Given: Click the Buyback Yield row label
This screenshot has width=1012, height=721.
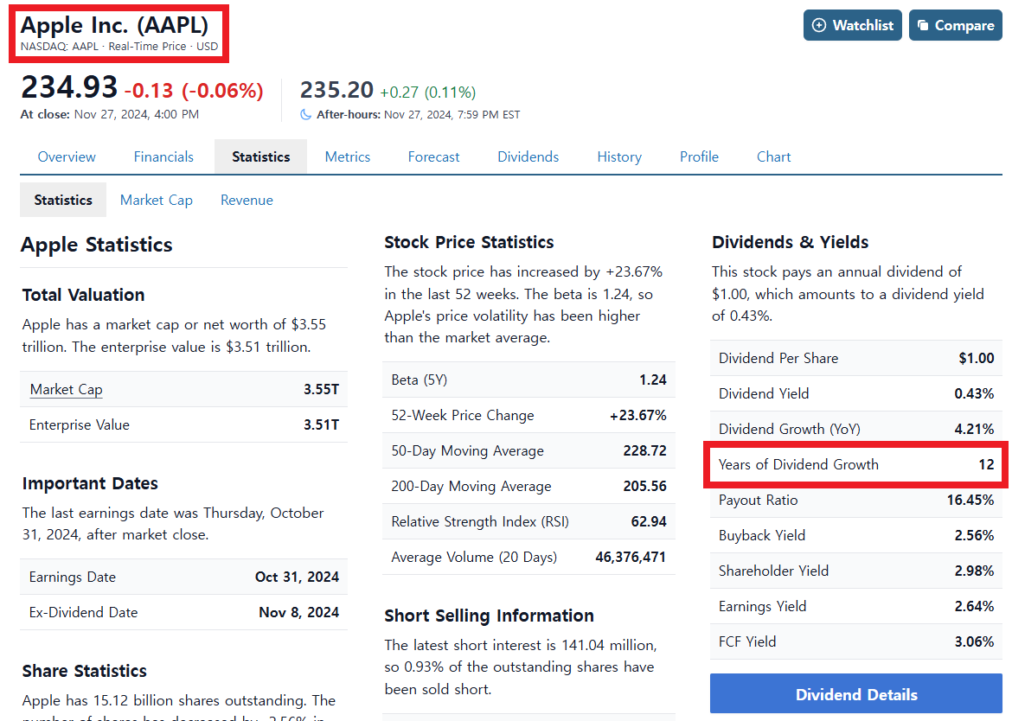Looking at the screenshot, I should [x=761, y=536].
